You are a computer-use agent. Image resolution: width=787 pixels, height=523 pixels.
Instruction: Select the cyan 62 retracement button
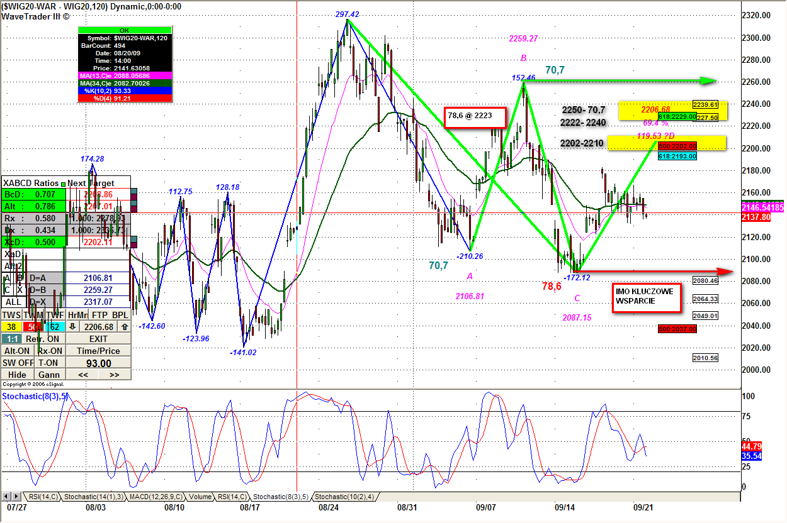(55, 326)
